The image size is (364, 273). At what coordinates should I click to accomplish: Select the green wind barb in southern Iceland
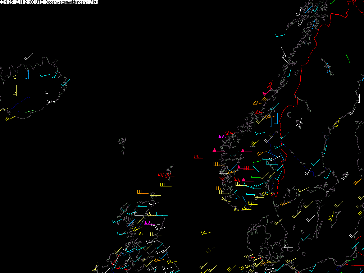coord(29,111)
